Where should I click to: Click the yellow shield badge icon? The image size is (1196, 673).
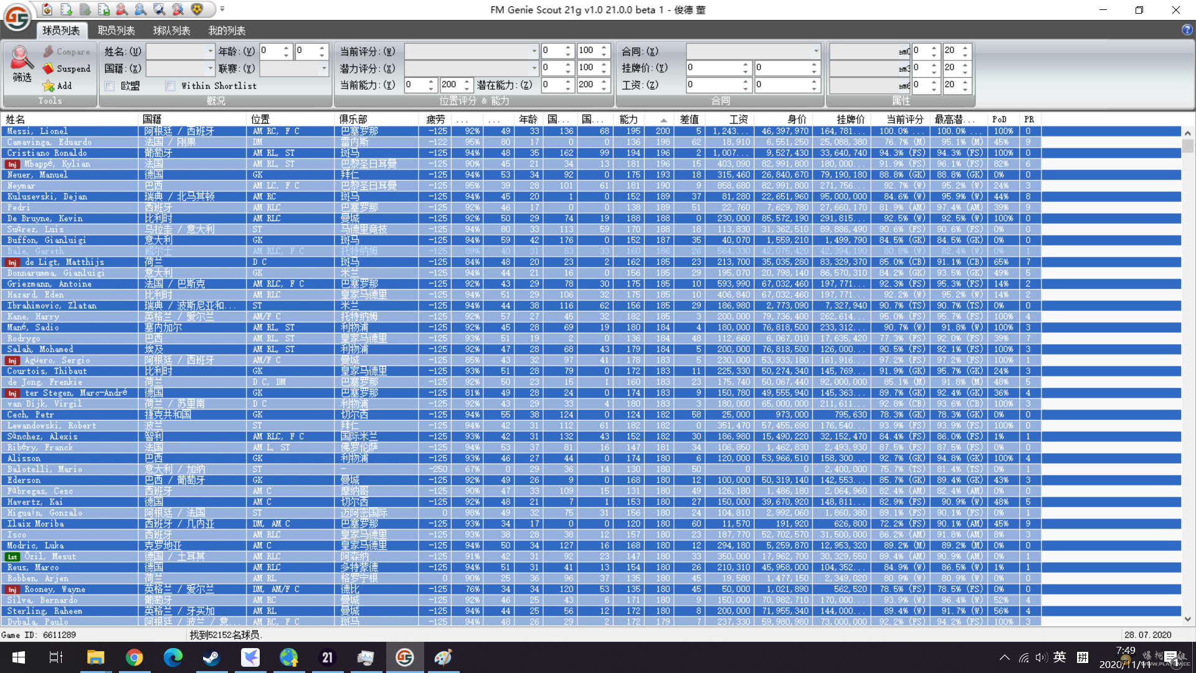point(197,9)
